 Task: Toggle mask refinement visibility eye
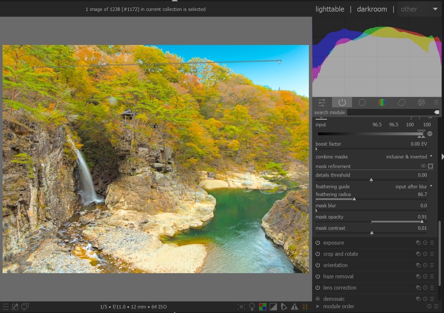423,166
